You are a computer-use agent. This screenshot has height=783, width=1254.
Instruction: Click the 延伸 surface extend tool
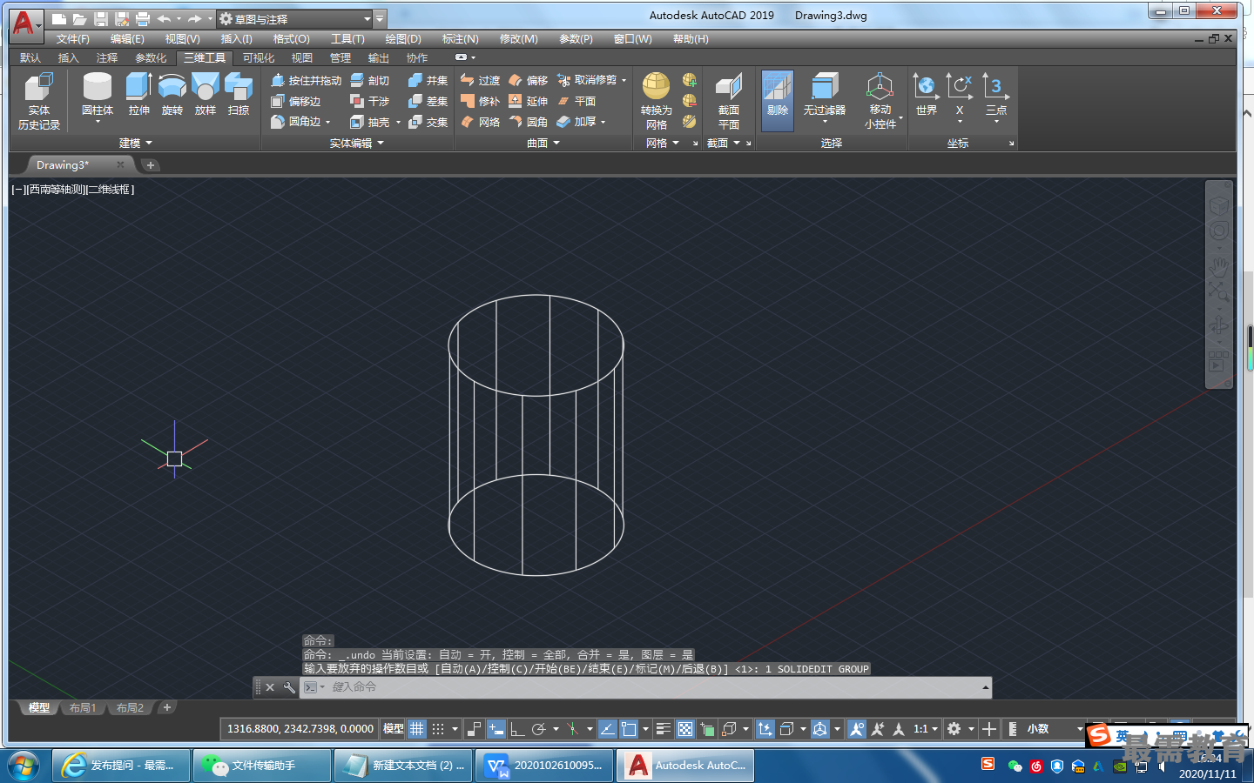(x=529, y=102)
